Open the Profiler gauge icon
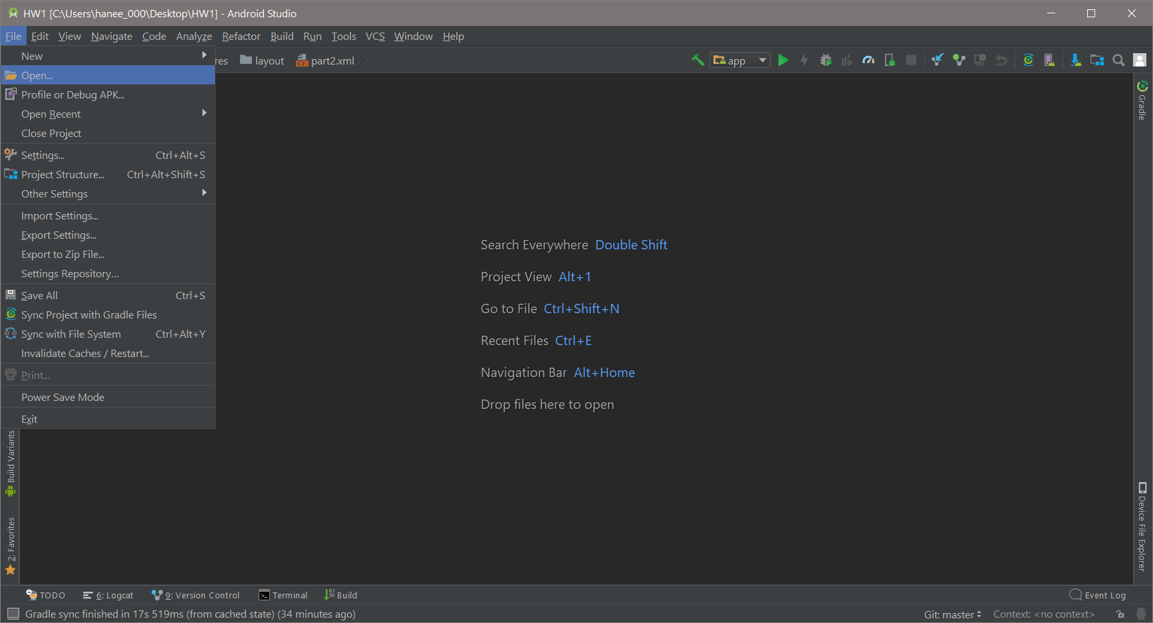 click(x=868, y=60)
